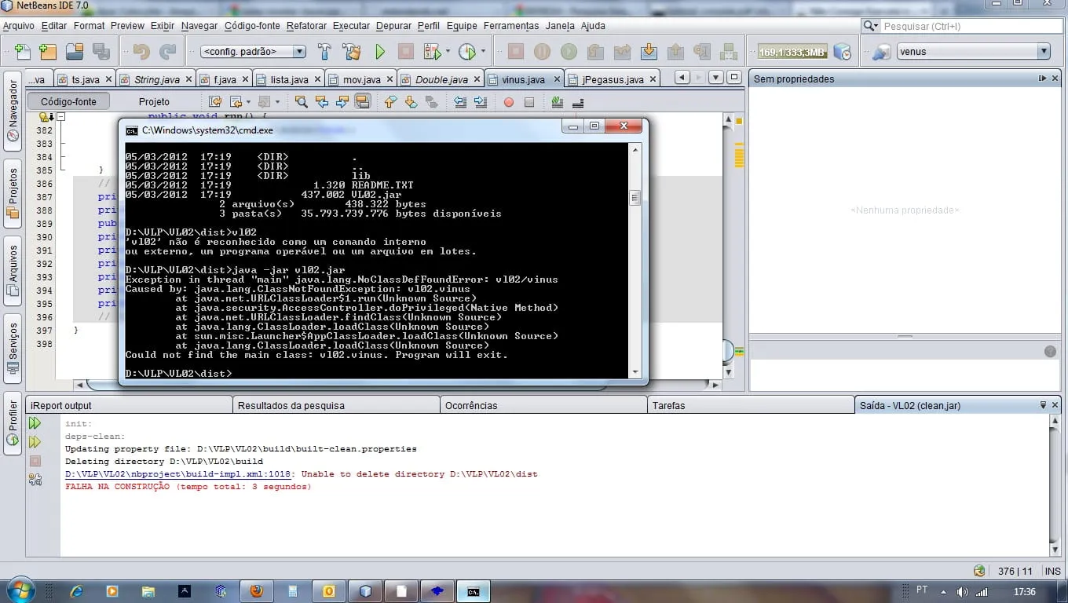Open the Projetos side panel
Screen dimensions: 1068x603
[13, 193]
